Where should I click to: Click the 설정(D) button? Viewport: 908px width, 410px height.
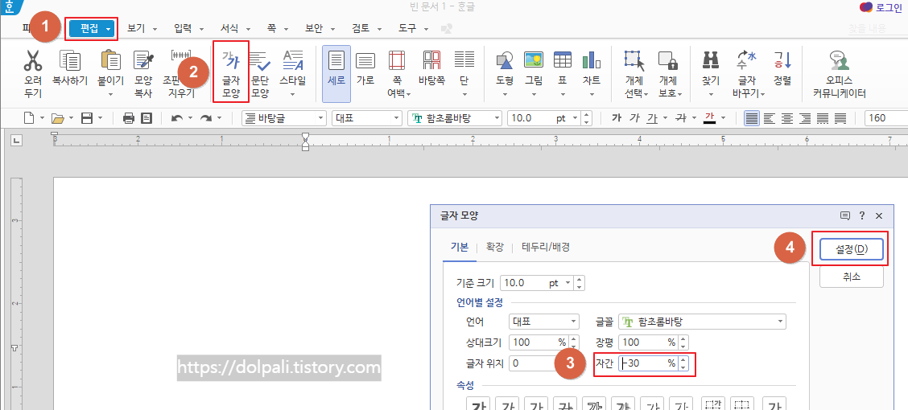(852, 249)
